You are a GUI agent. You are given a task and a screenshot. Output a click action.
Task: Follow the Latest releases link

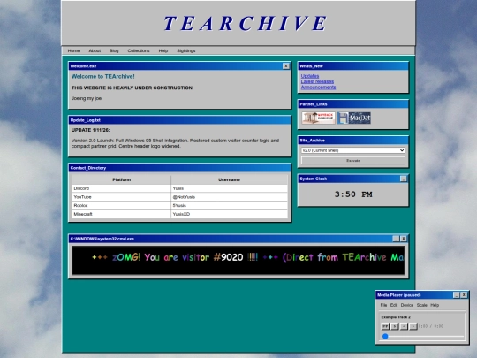[317, 81]
